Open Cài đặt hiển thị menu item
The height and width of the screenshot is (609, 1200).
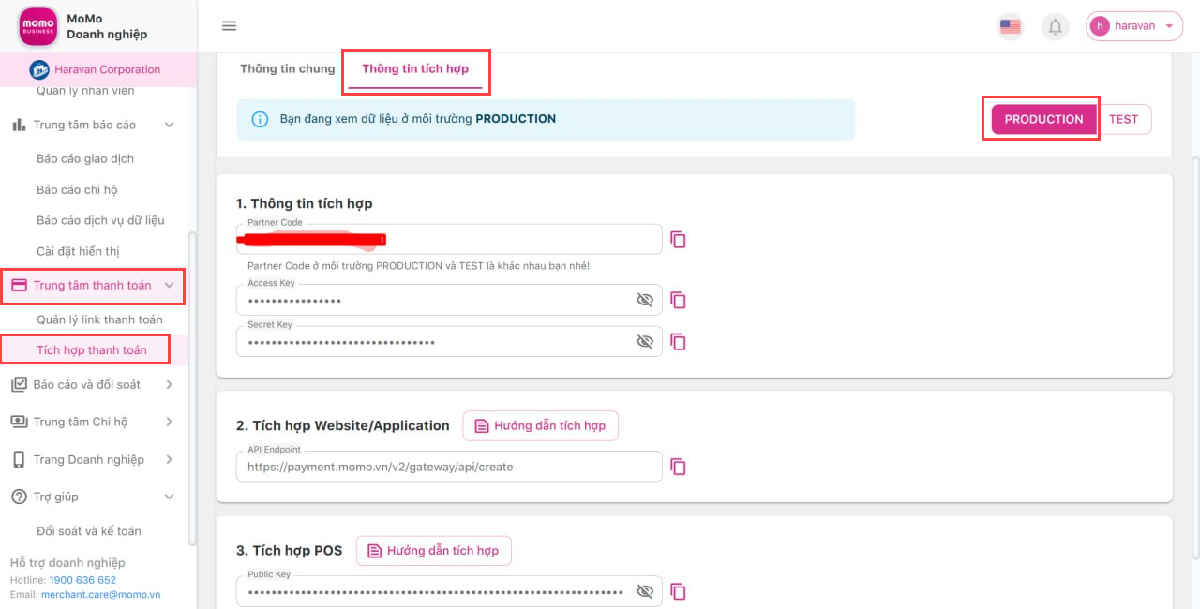(78, 251)
